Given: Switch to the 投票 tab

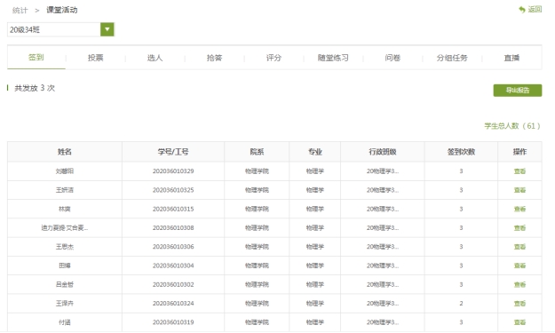Looking at the screenshot, I should coord(96,58).
